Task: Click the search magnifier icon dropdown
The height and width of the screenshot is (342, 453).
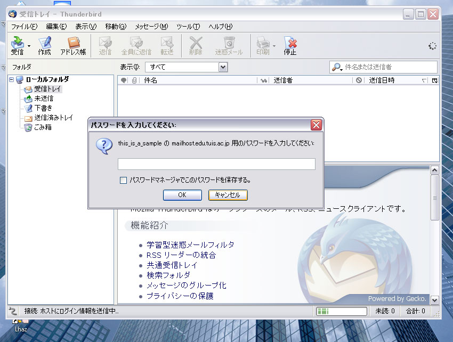Action: (337, 67)
